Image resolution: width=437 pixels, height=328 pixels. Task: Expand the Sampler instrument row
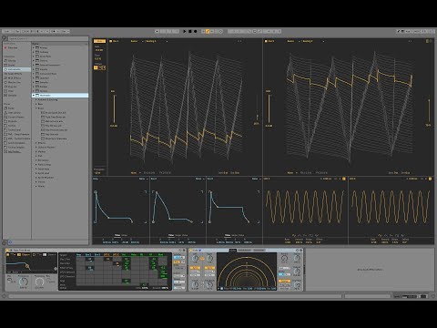[x=34, y=82]
